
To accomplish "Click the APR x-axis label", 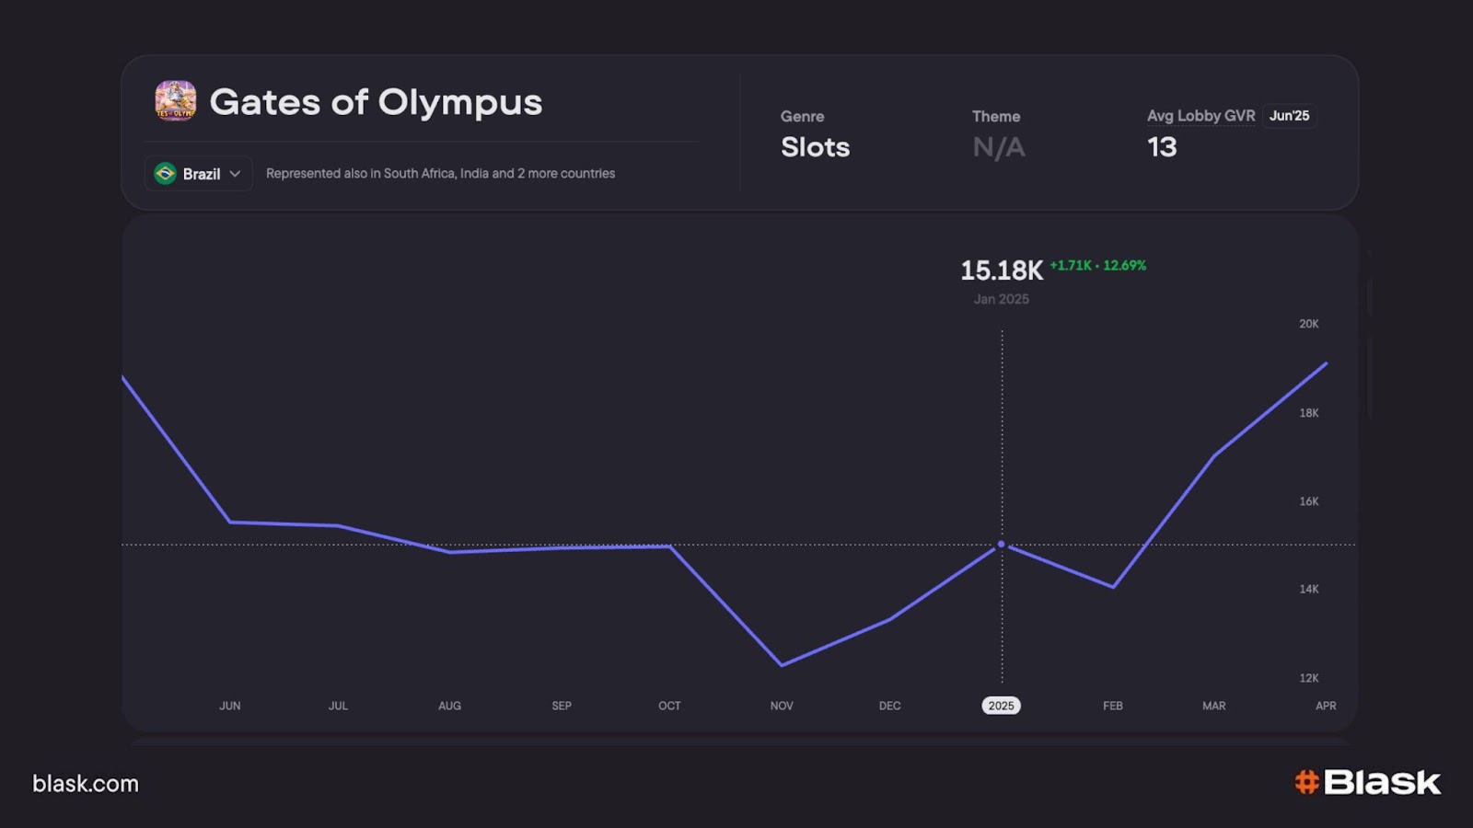I will click(x=1326, y=706).
